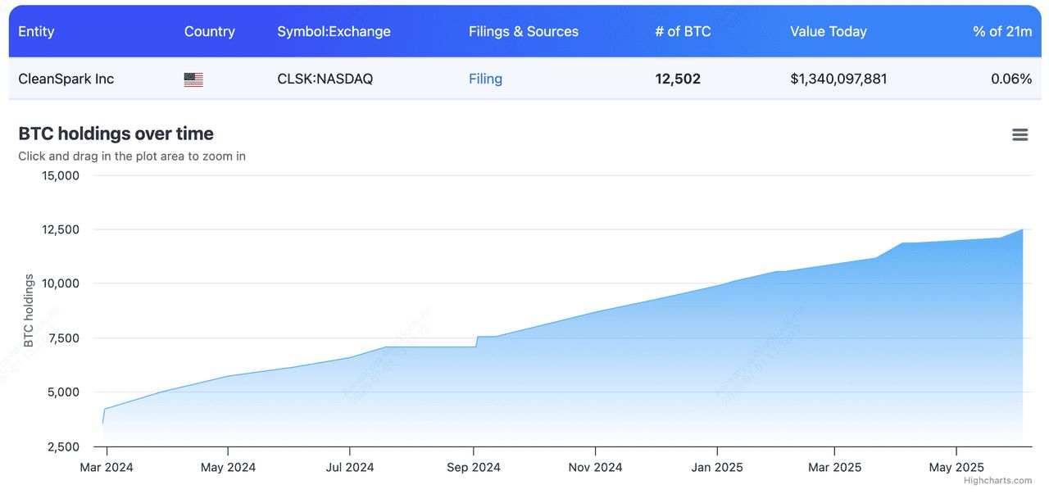Open the Filing source link for CleanSpark

[485, 79]
